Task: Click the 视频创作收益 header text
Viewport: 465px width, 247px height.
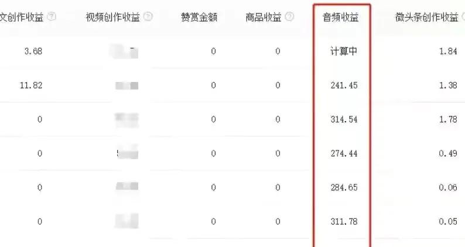Action: point(112,18)
